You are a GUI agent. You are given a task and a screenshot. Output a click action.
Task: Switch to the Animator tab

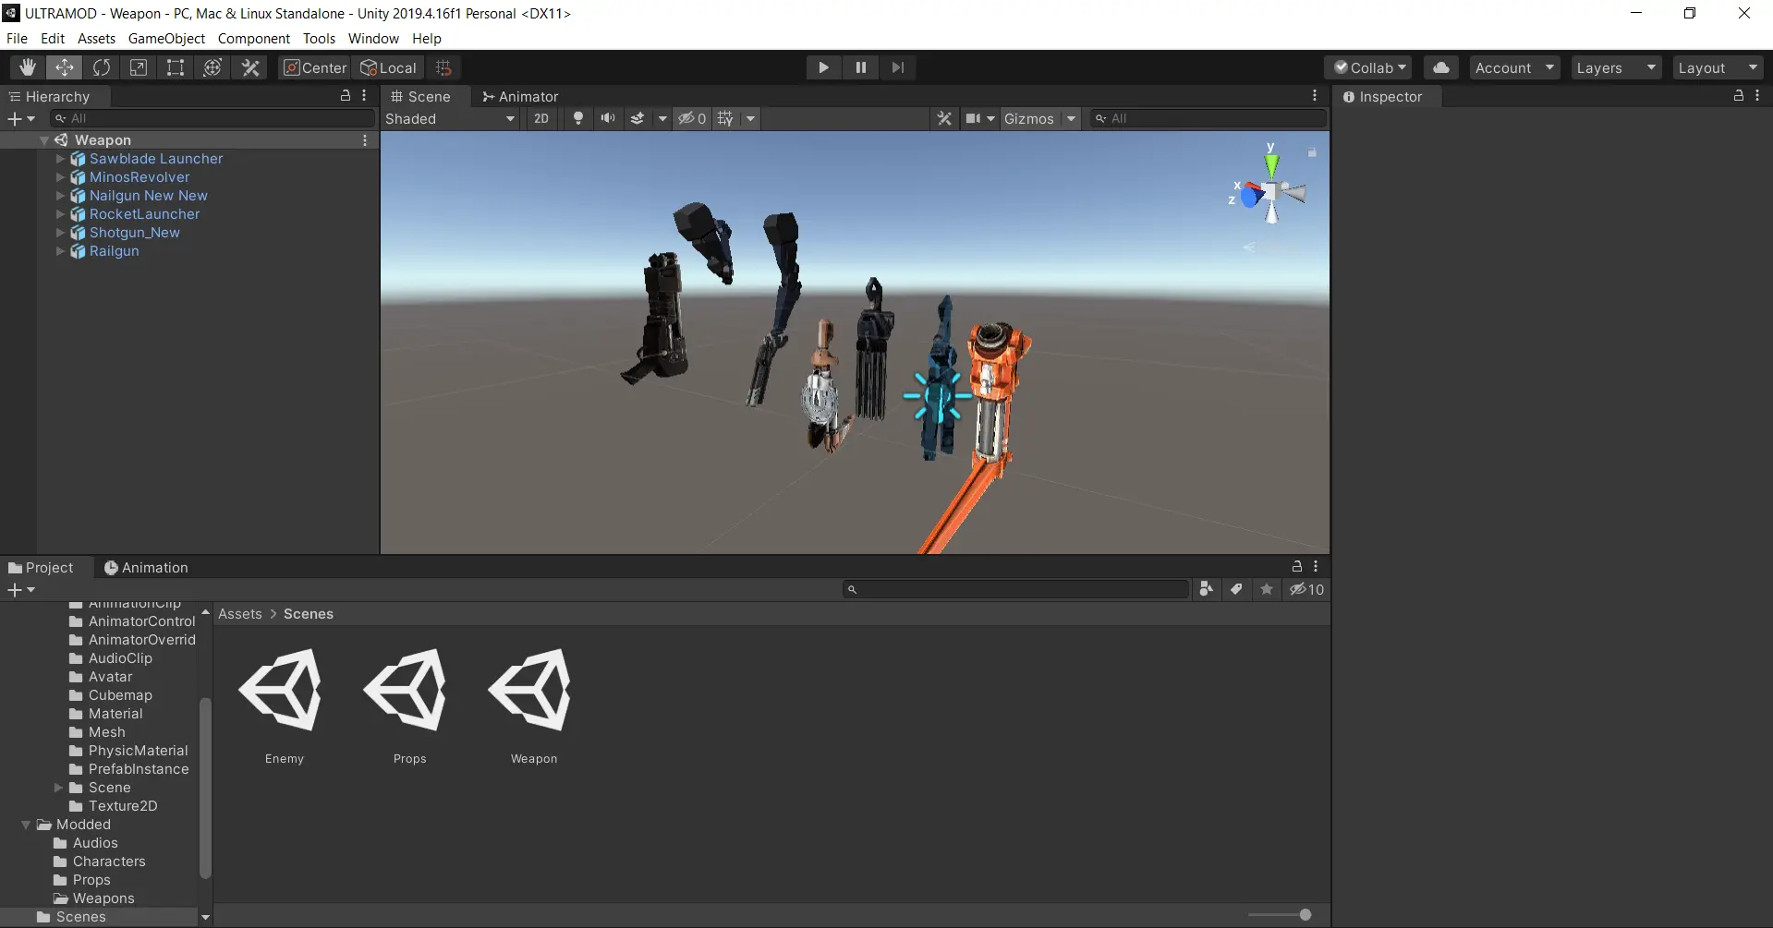(x=520, y=96)
